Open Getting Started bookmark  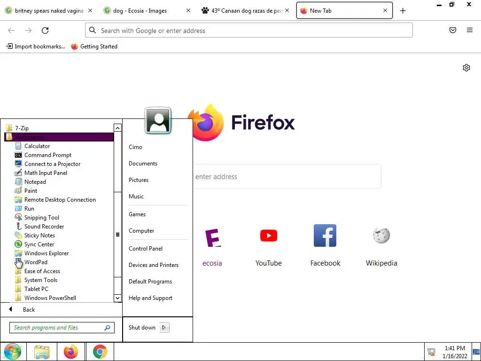click(94, 47)
